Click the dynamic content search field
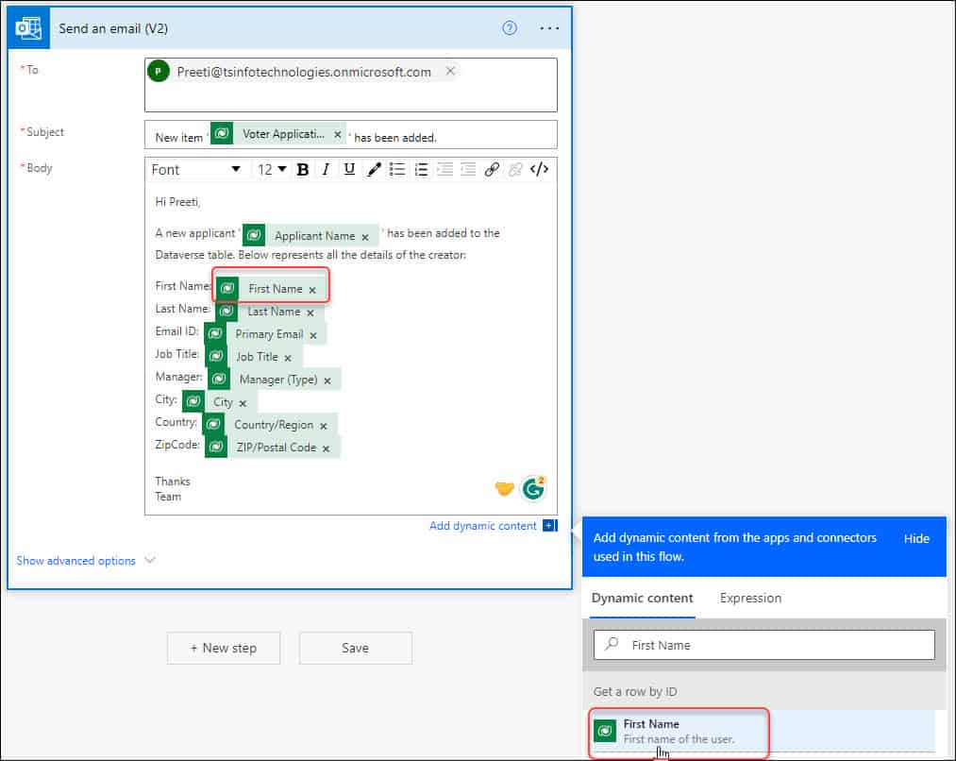The width and height of the screenshot is (956, 761). 763,645
